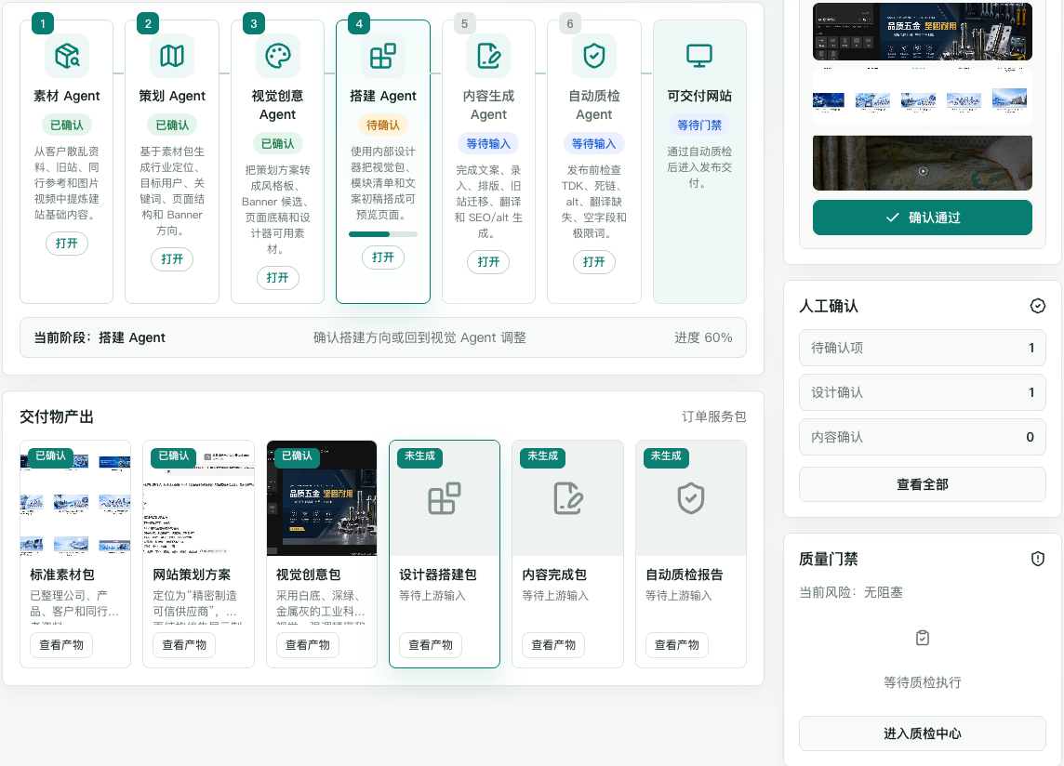The width and height of the screenshot is (1064, 766).
Task: Open the 搭建 Agent via 打开 button
Action: click(x=382, y=258)
